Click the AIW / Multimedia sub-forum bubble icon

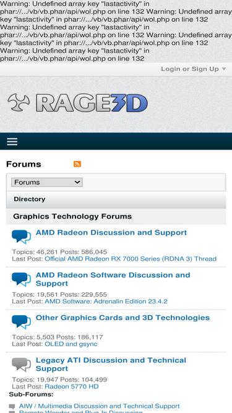point(12,407)
